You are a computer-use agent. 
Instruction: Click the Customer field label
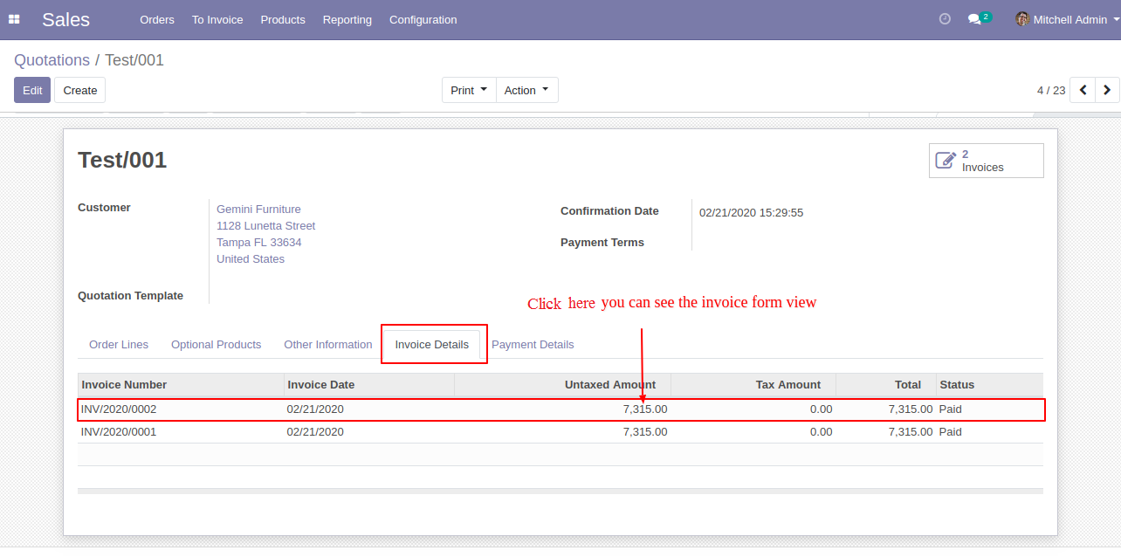pyautogui.click(x=104, y=208)
